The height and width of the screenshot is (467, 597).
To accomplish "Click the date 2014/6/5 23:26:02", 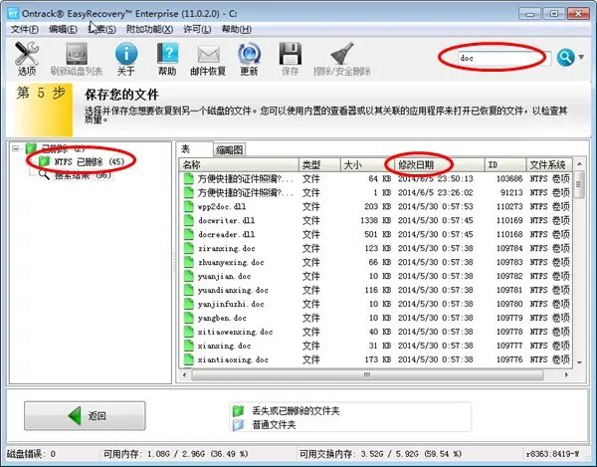I will (x=436, y=193).
